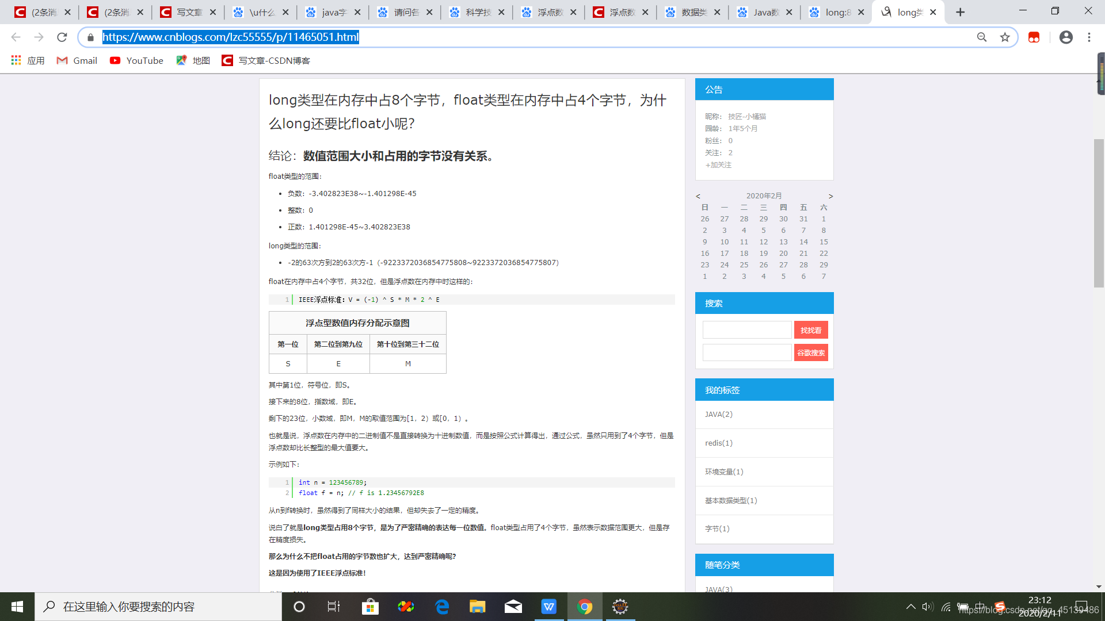Click the page vertical scrollbar thumb
Viewport: 1105px width, 621px height.
[x=1099, y=213]
